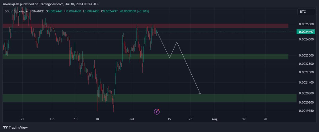This screenshot has height=132, width=319.
Task: Click the 0.0022000 price axis label
Action: click(x=306, y=72)
